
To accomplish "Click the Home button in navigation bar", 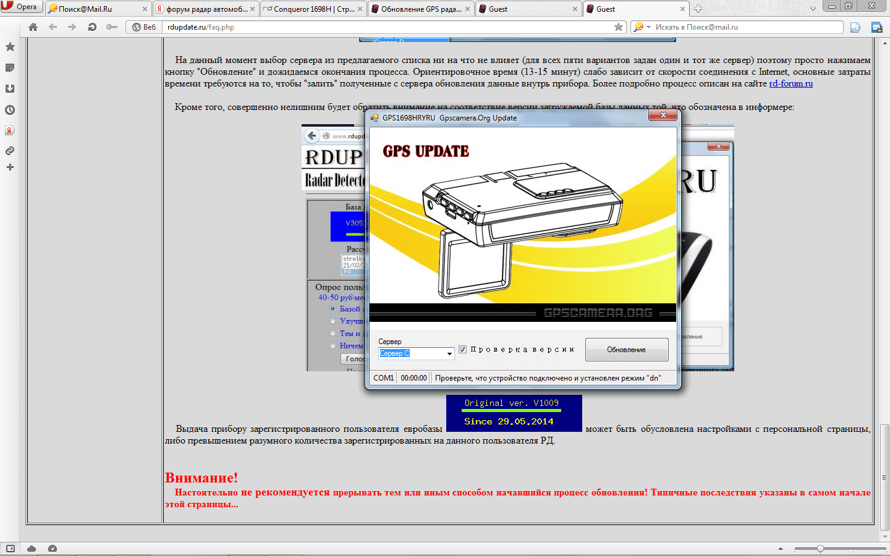I will point(33,27).
